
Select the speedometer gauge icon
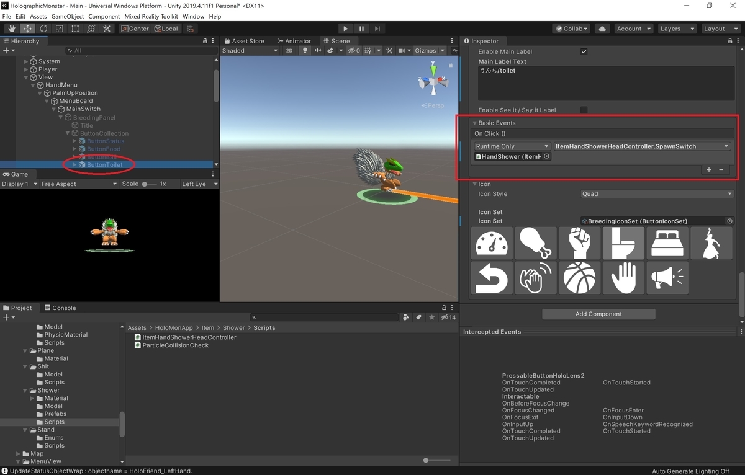[x=492, y=242]
